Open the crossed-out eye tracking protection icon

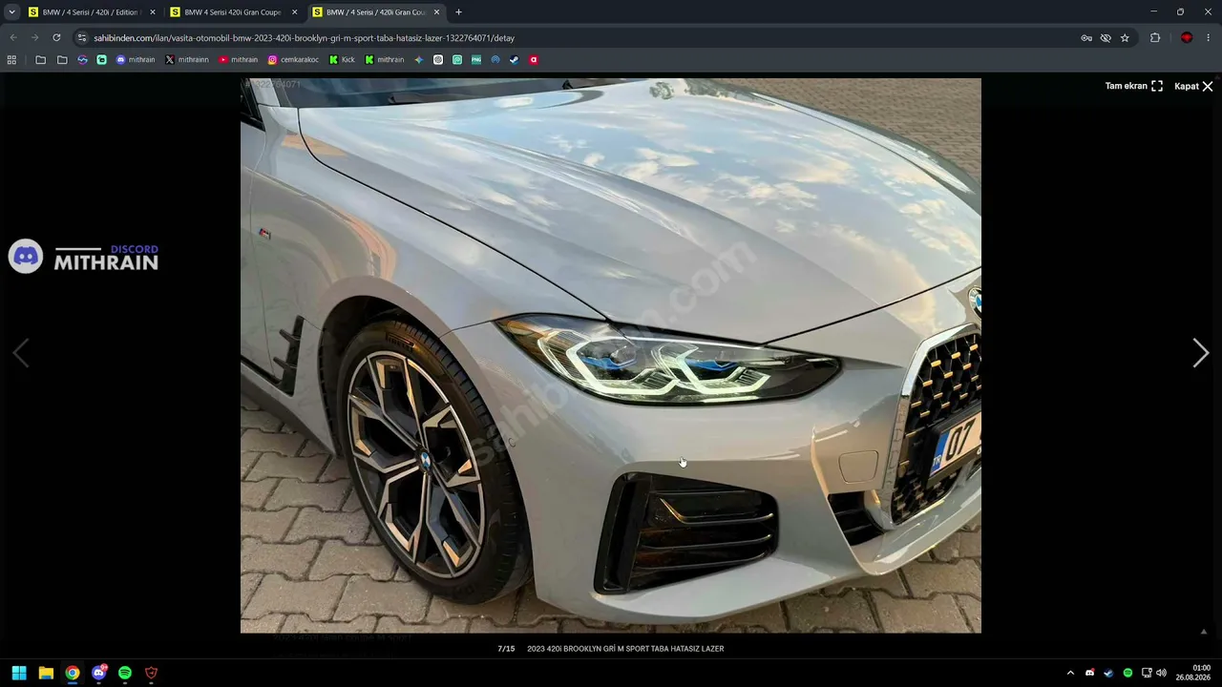[x=1106, y=38]
